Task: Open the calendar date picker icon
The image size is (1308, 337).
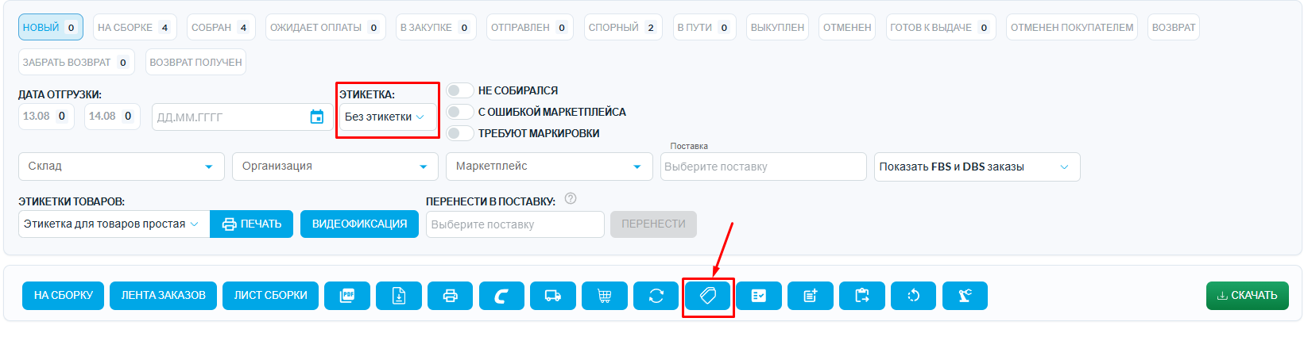Action: point(317,117)
